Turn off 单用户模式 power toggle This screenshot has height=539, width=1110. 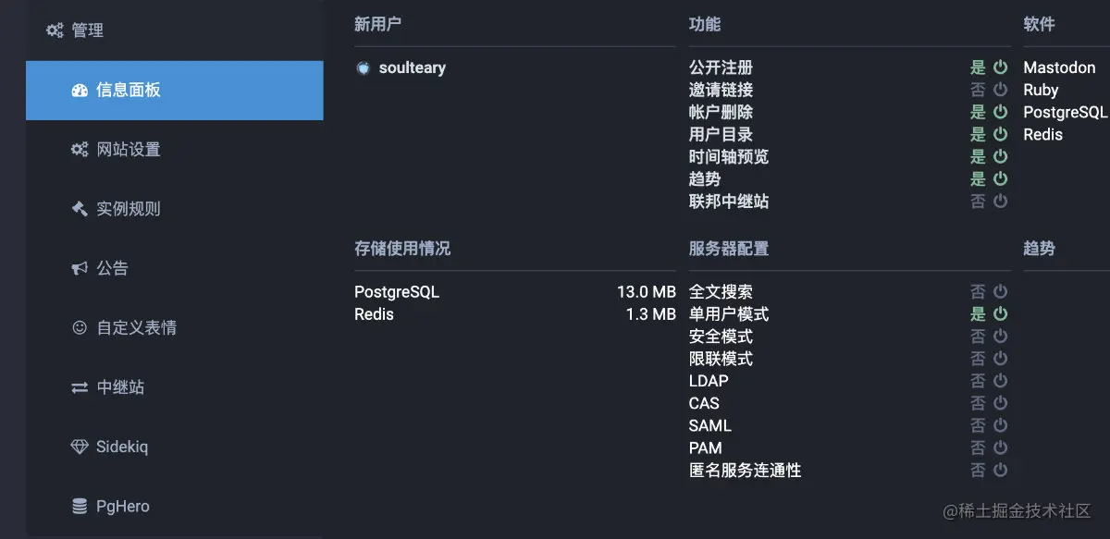[999, 313]
